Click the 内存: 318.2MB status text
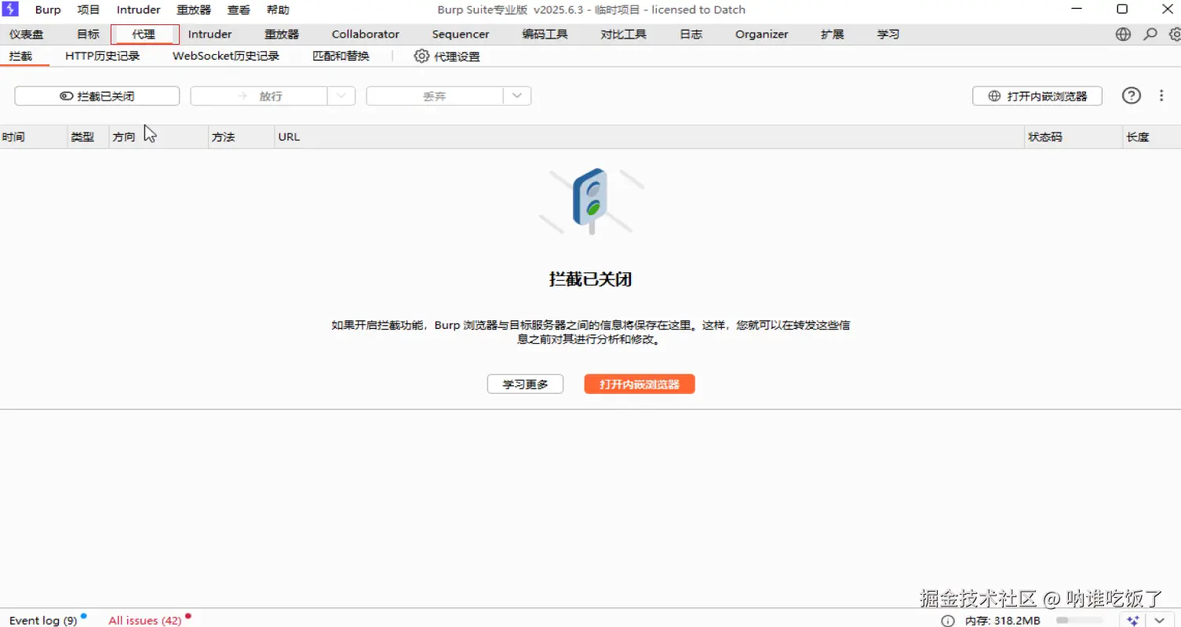This screenshot has height=627, width=1181. pyautogui.click(x=1003, y=621)
